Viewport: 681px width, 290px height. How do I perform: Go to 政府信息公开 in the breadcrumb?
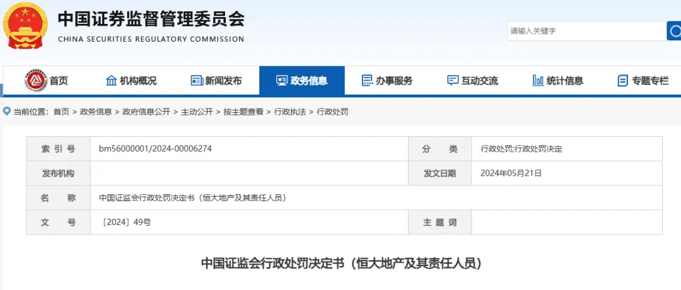point(146,112)
